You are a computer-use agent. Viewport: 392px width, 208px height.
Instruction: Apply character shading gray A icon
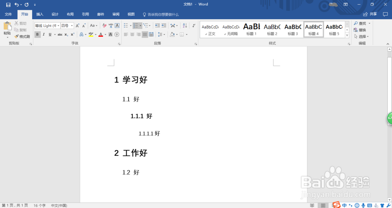pyautogui.click(x=110, y=34)
